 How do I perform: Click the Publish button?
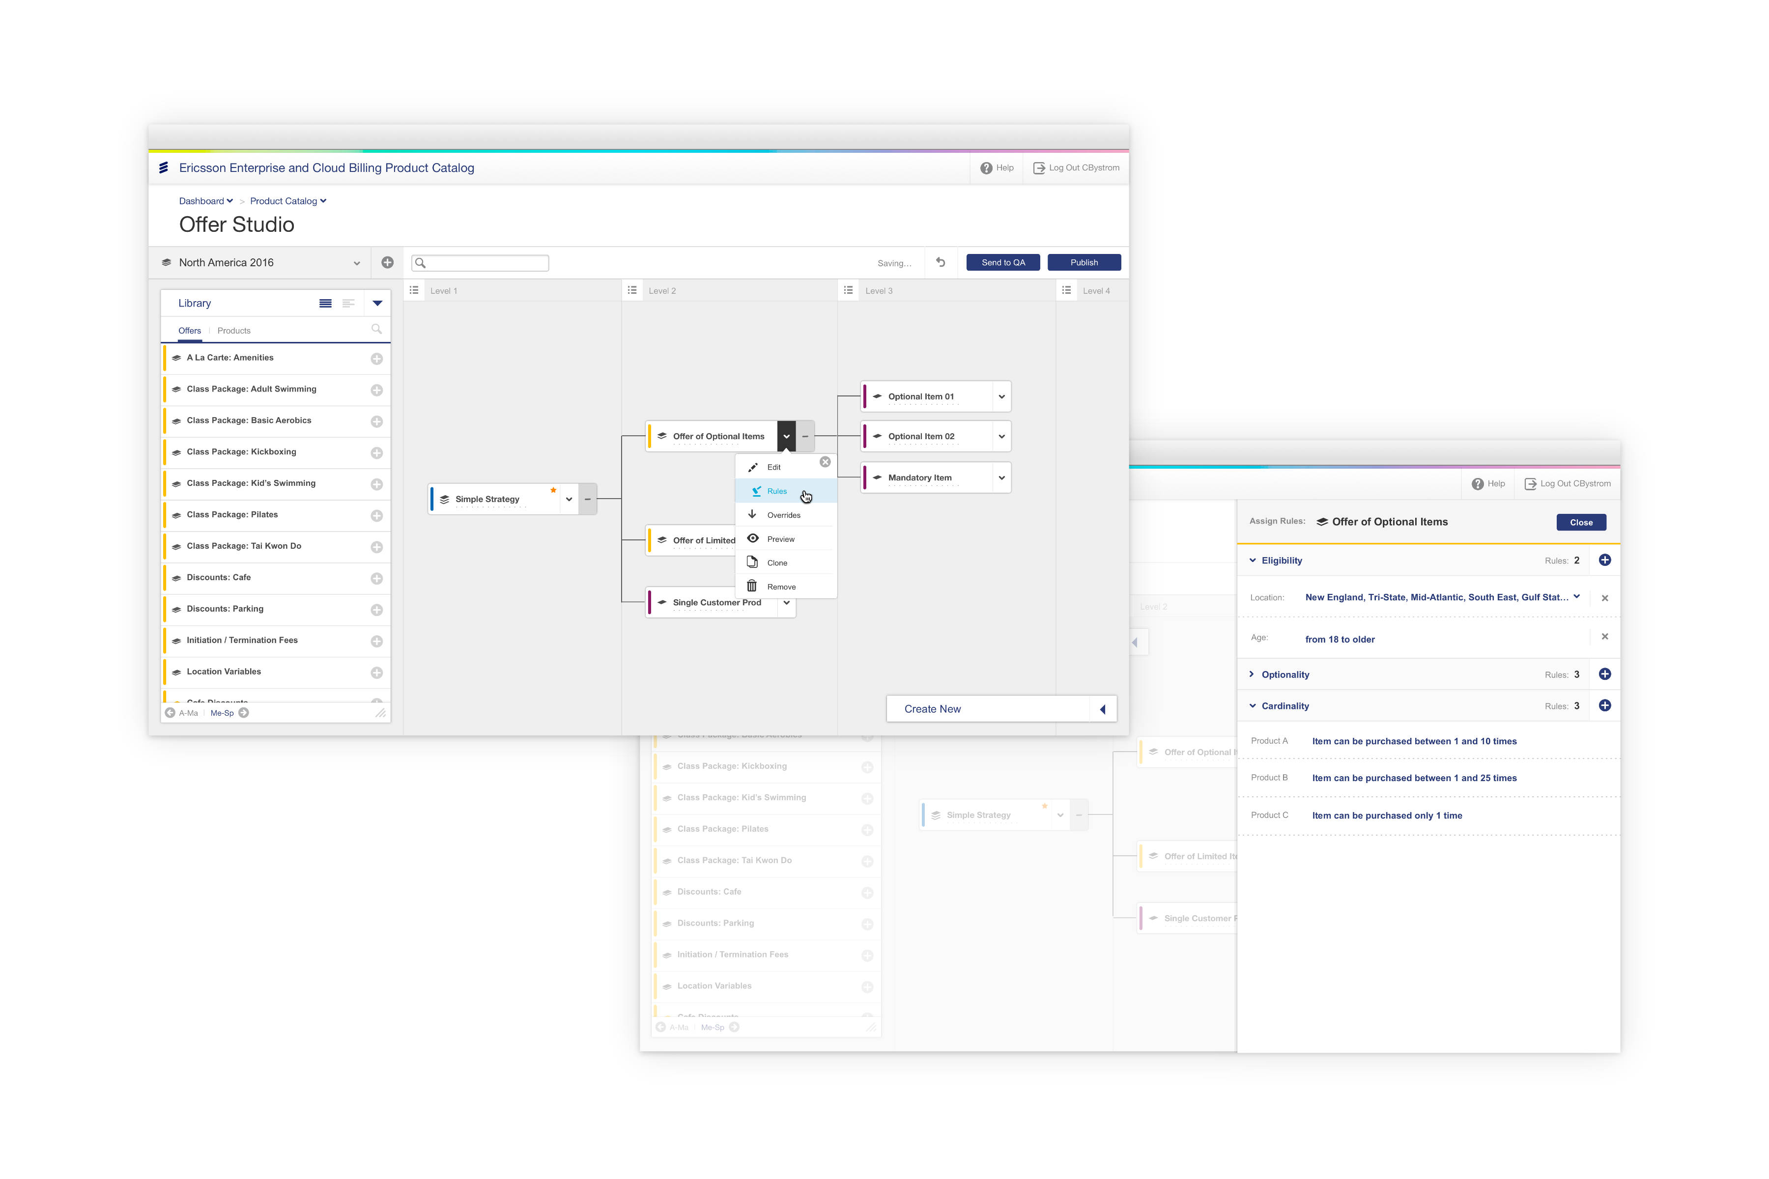click(1083, 262)
